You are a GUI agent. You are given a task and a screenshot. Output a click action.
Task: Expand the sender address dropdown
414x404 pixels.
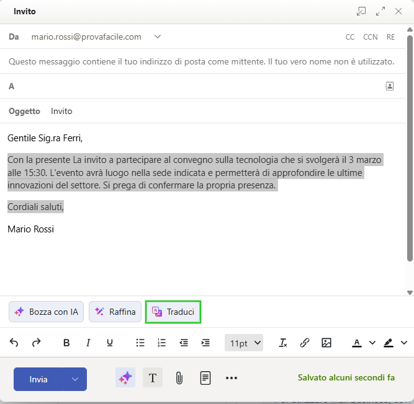click(x=158, y=37)
